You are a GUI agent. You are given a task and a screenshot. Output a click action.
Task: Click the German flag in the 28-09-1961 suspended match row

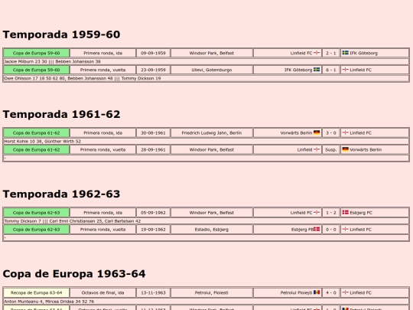345,149
